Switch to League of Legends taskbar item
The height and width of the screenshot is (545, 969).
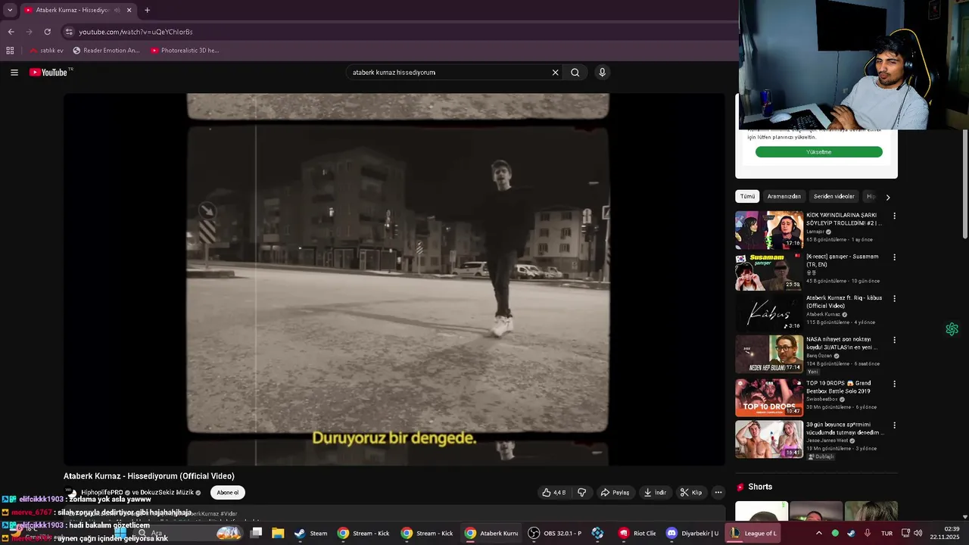(754, 533)
